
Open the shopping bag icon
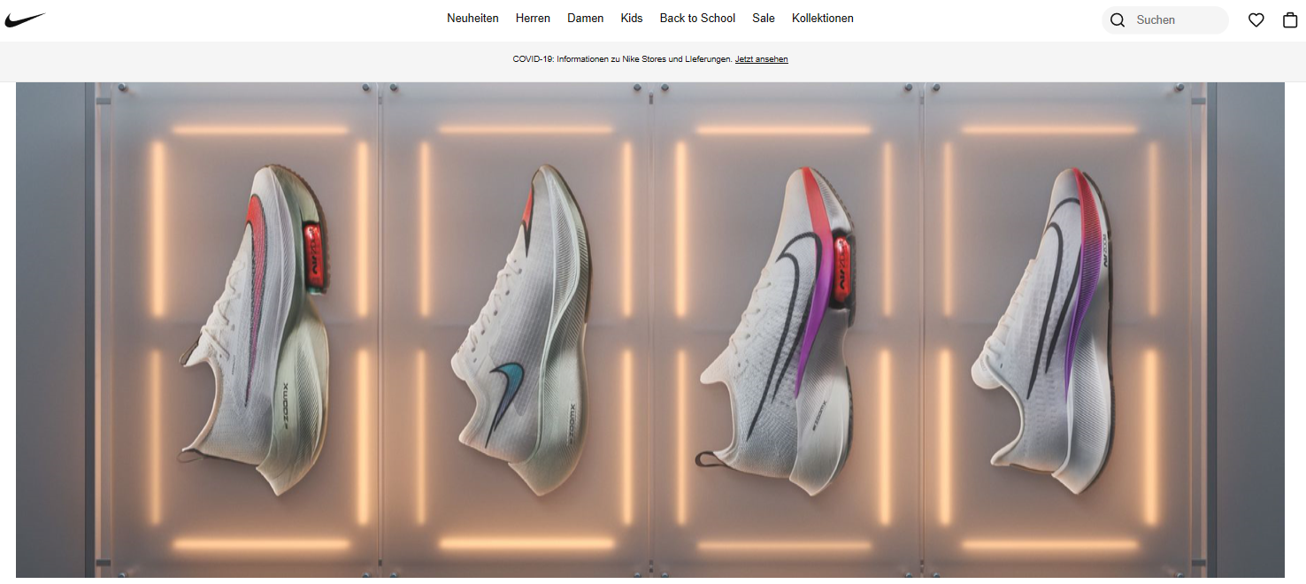click(1290, 19)
